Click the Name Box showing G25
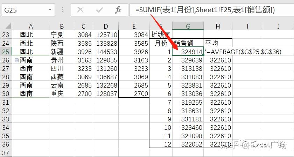The image size is (294, 157). pyautogui.click(x=28, y=10)
